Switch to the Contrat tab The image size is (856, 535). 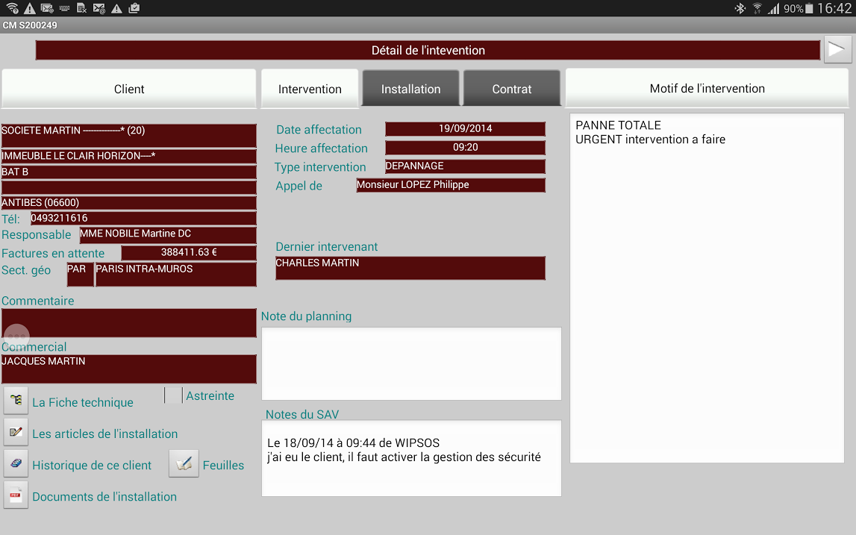pyautogui.click(x=512, y=89)
